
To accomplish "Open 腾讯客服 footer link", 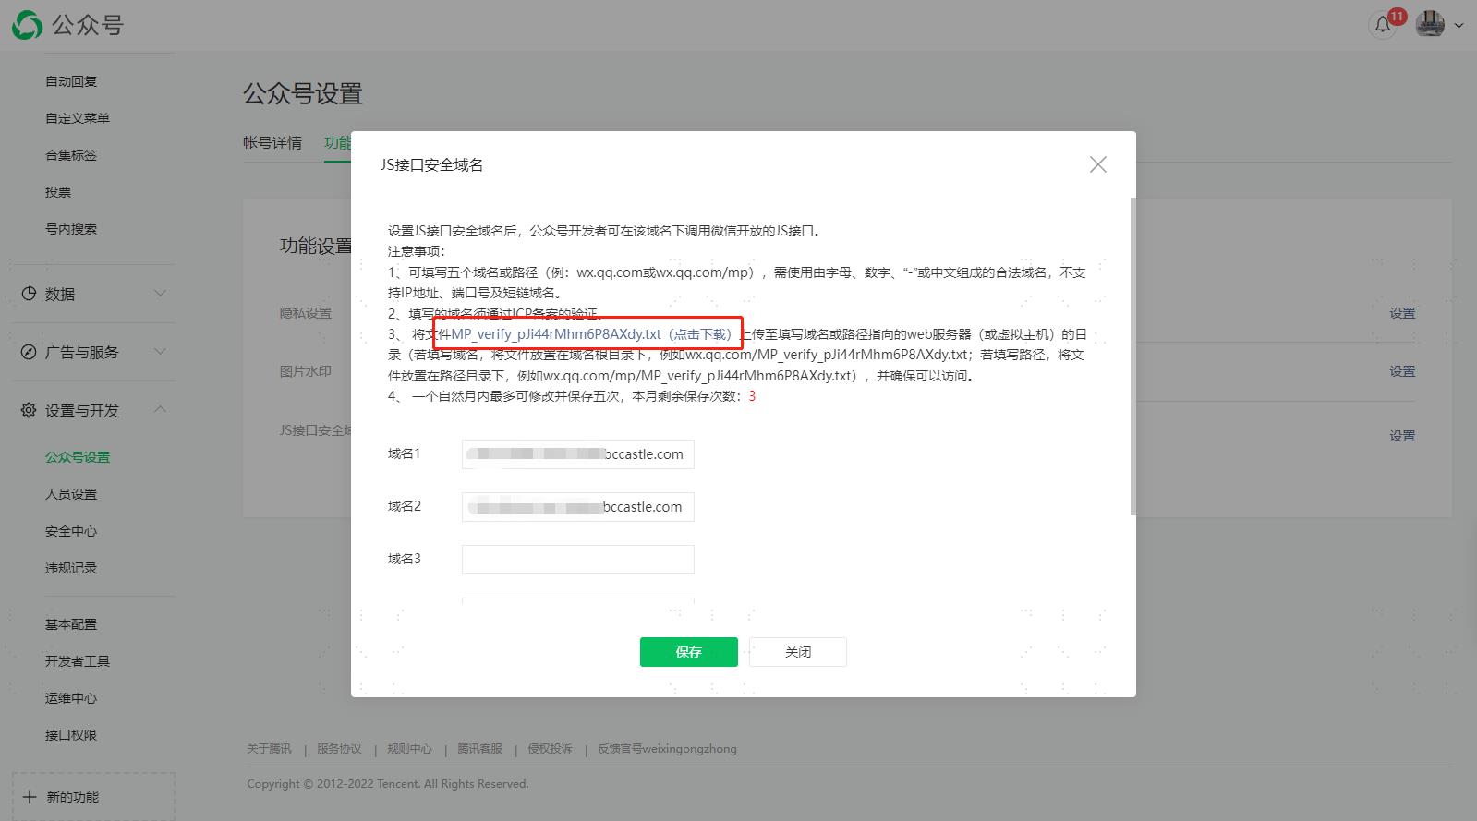I will [479, 749].
